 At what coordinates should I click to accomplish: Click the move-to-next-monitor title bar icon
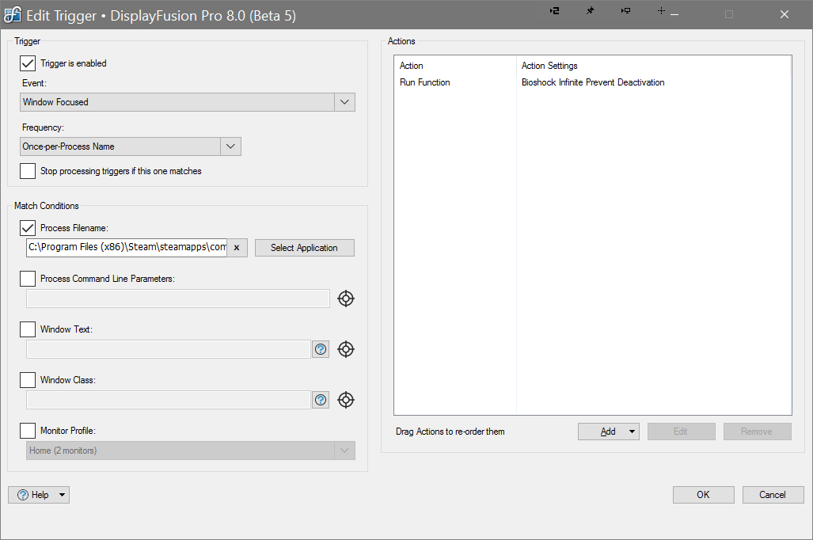pyautogui.click(x=625, y=11)
